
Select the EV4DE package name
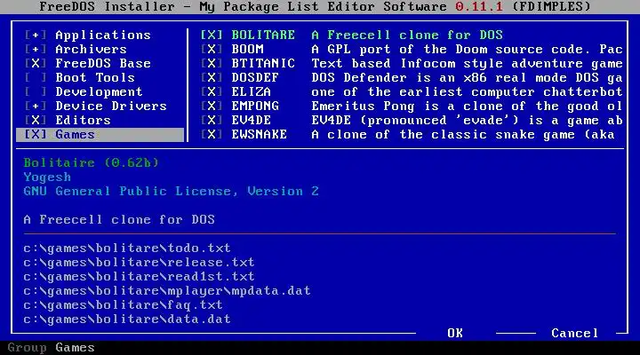point(251,120)
